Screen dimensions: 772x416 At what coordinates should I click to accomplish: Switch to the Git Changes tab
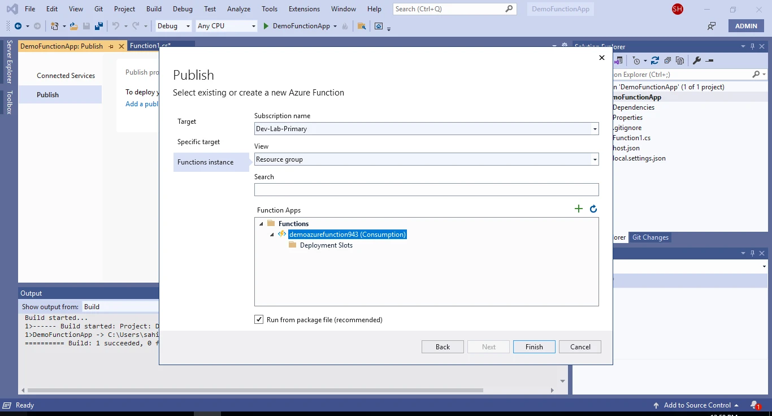pyautogui.click(x=650, y=237)
